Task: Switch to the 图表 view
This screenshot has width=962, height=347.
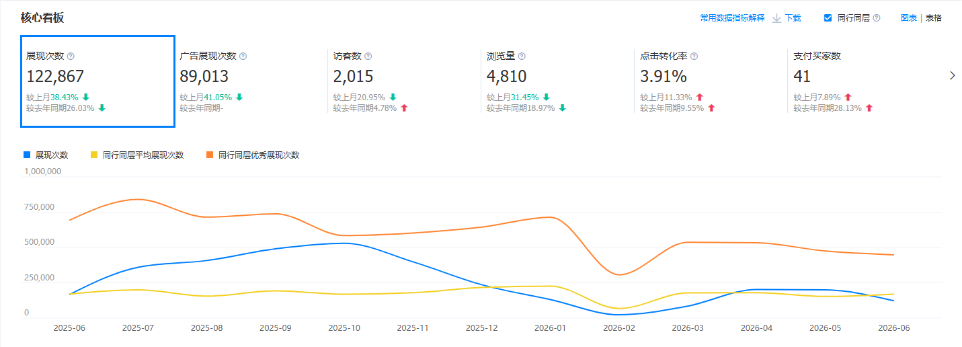Action: (909, 18)
